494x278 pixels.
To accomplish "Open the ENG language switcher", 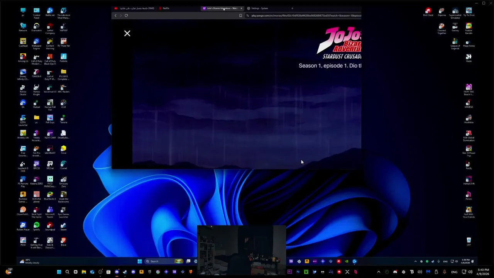I will point(454,272).
